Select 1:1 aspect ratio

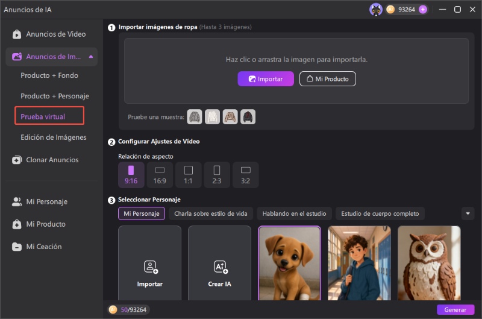188,175
